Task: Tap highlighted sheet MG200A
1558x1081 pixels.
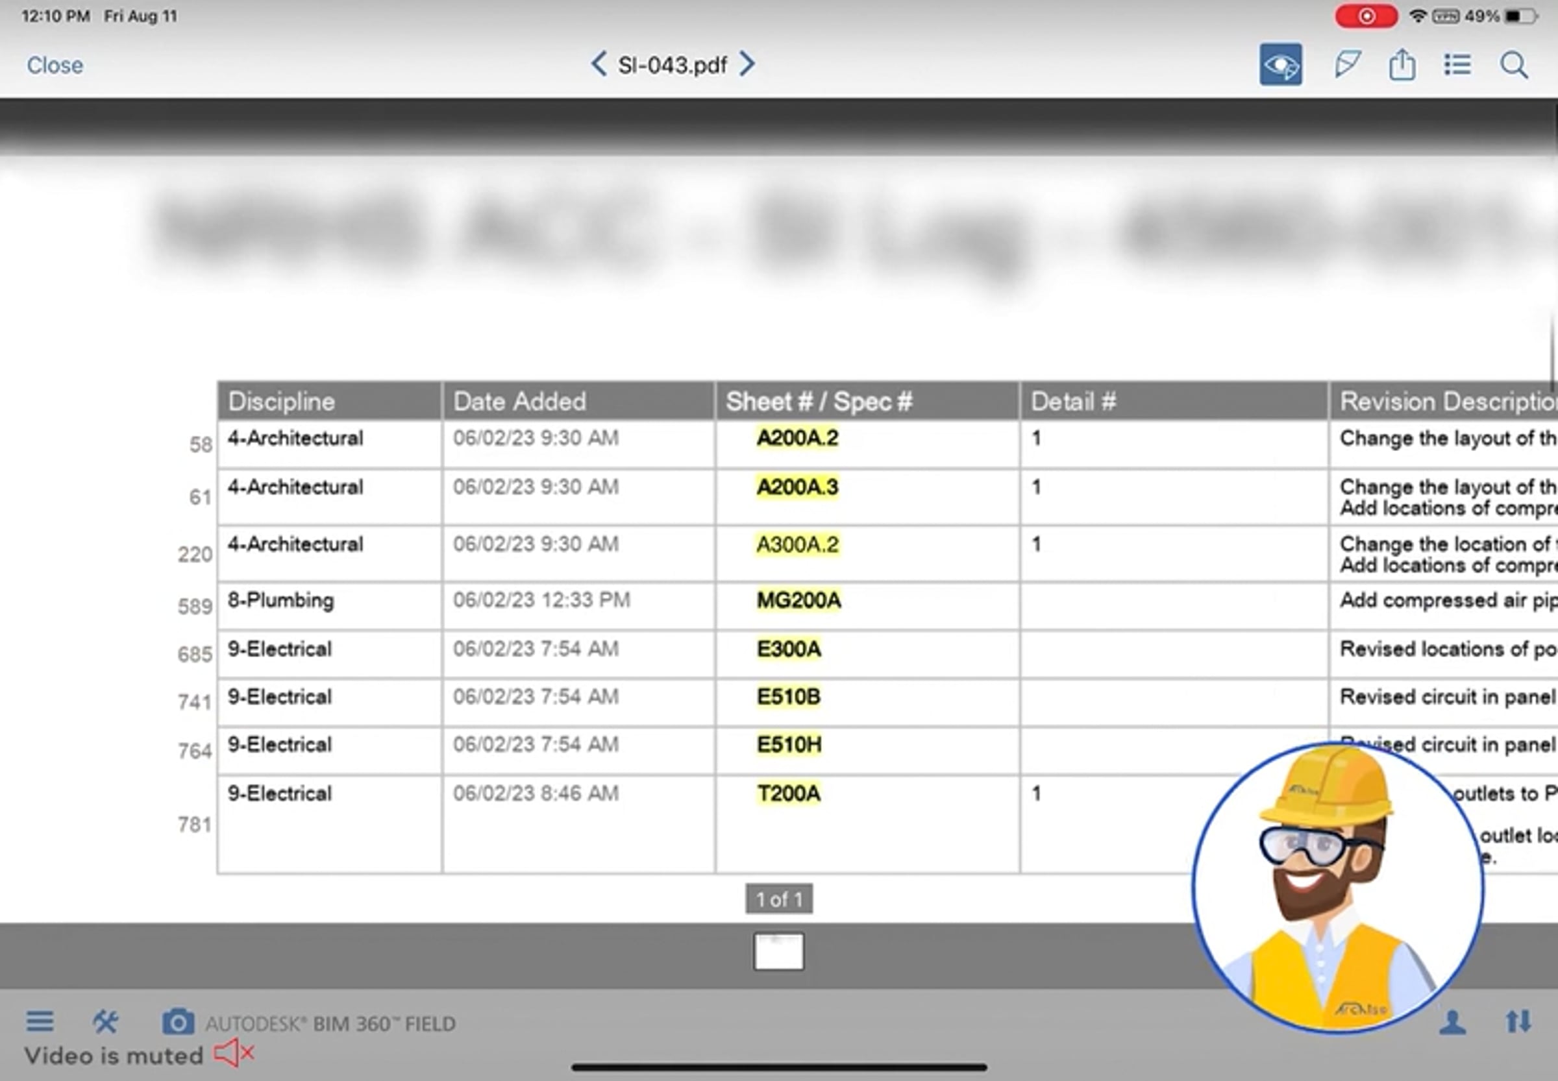Action: click(798, 600)
